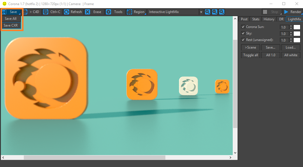
Task: Click the All 1.0 button
Action: pos(270,55)
